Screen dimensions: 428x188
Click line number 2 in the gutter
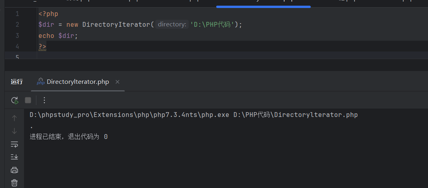click(17, 25)
